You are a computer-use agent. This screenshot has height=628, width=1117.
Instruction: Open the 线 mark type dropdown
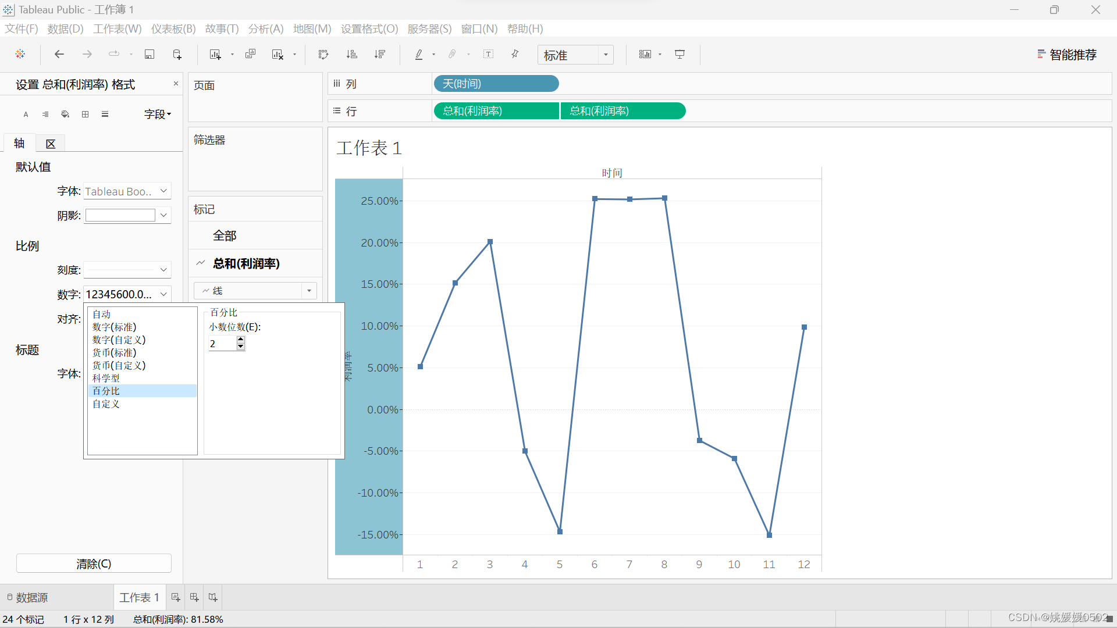pos(309,291)
